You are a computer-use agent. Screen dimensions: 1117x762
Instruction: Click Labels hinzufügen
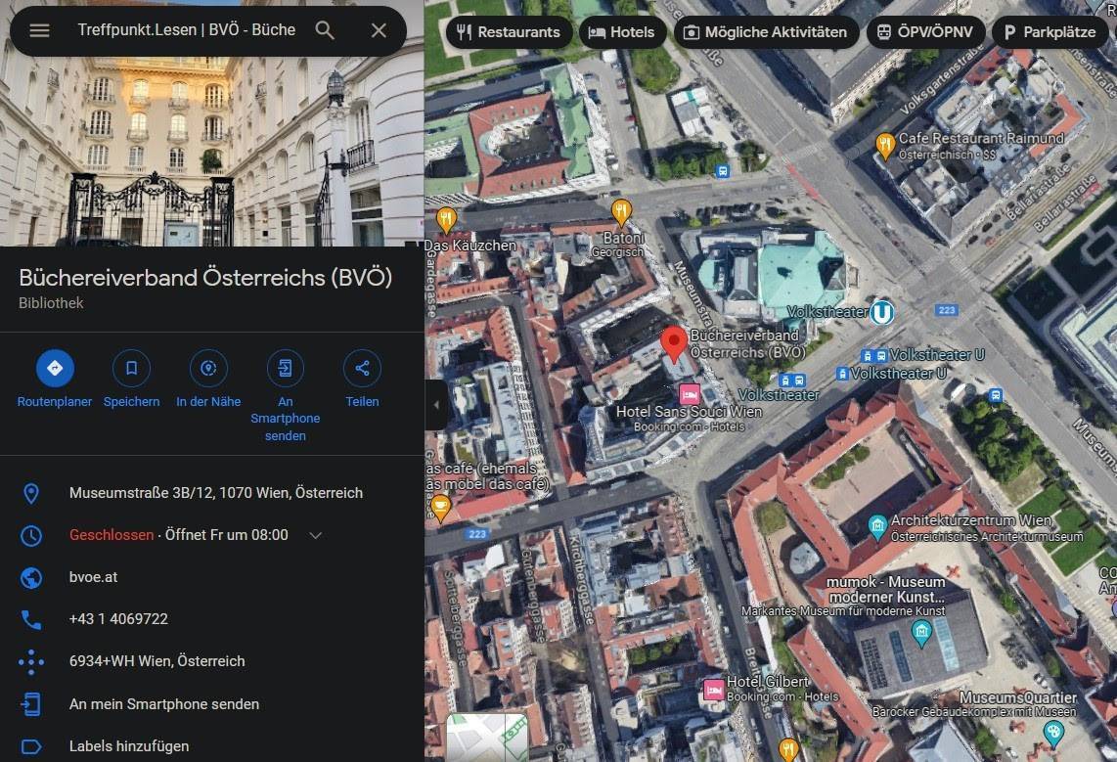point(129,745)
